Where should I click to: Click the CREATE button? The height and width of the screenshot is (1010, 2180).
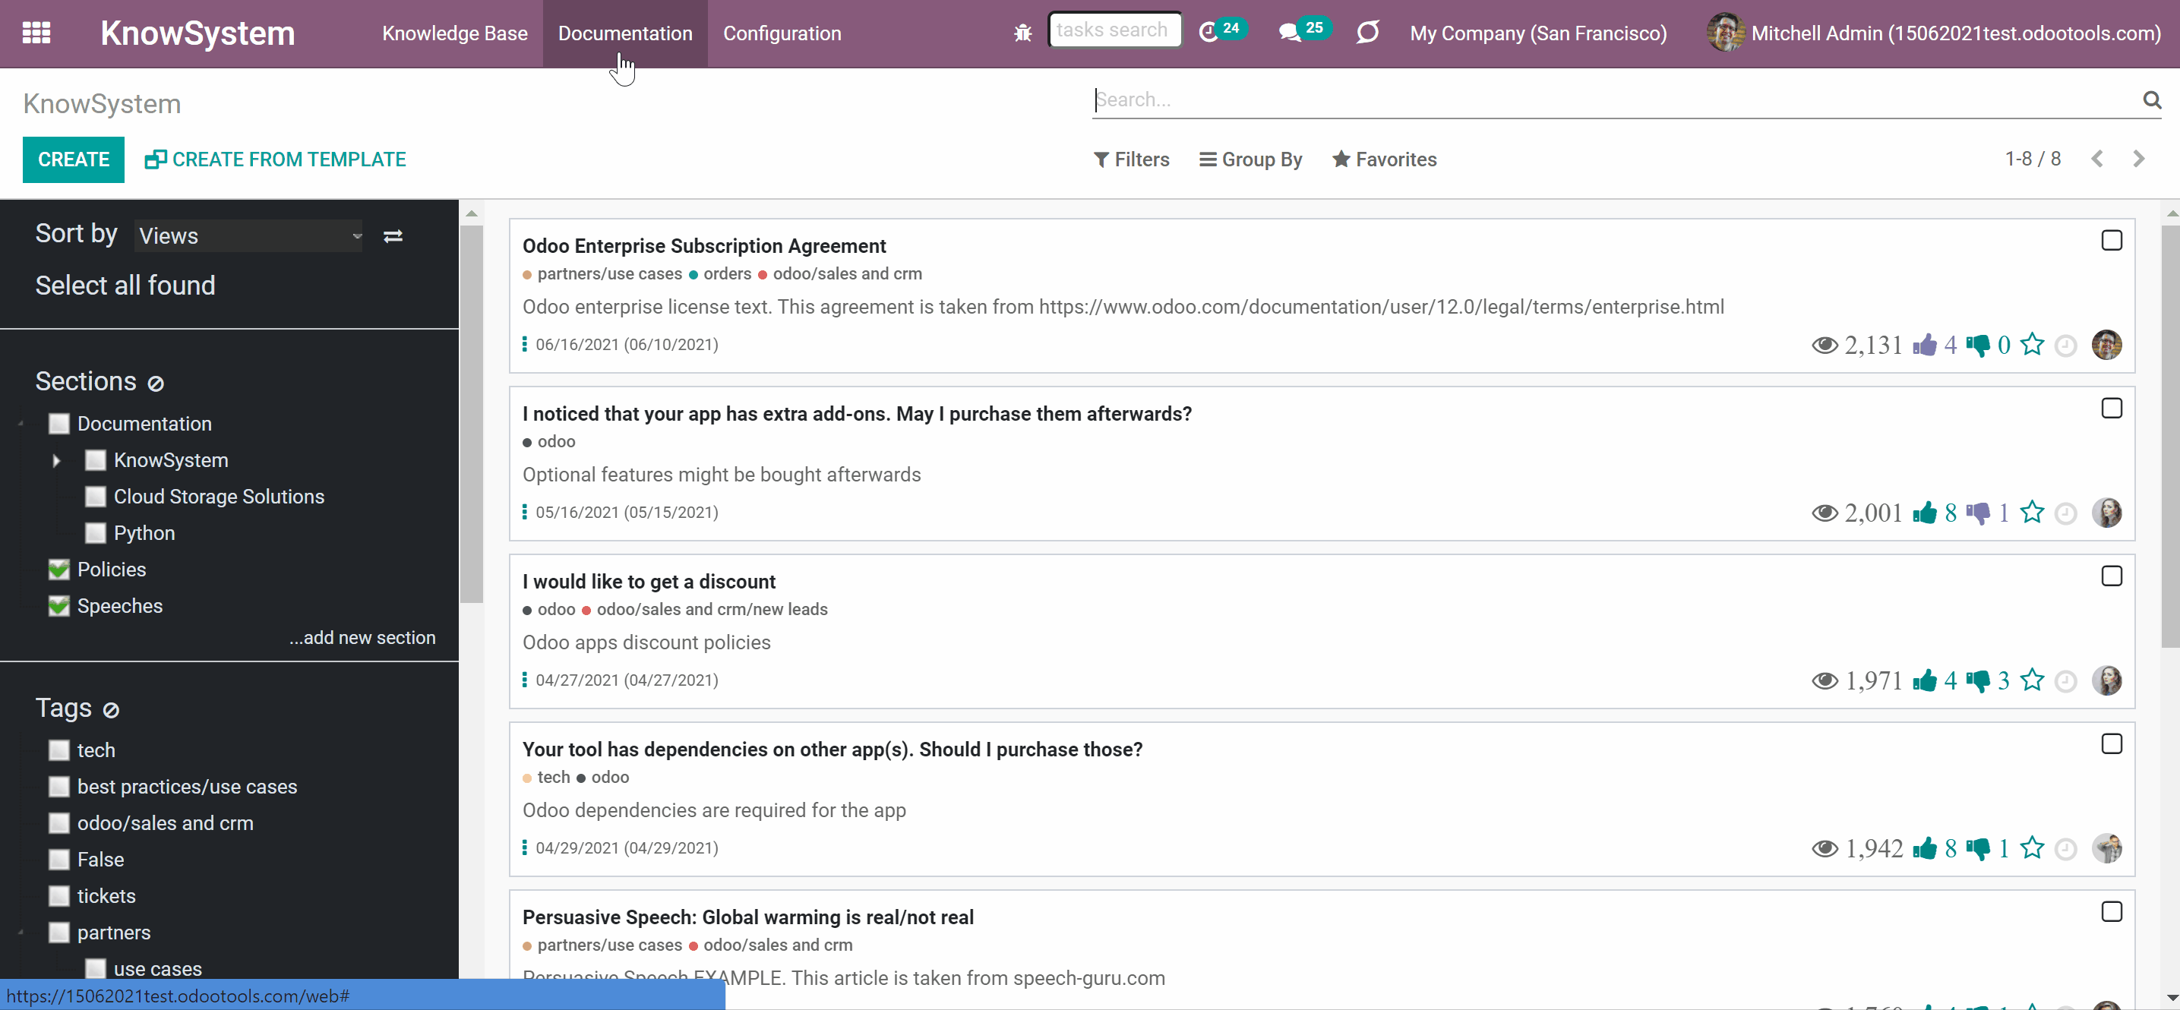[74, 159]
